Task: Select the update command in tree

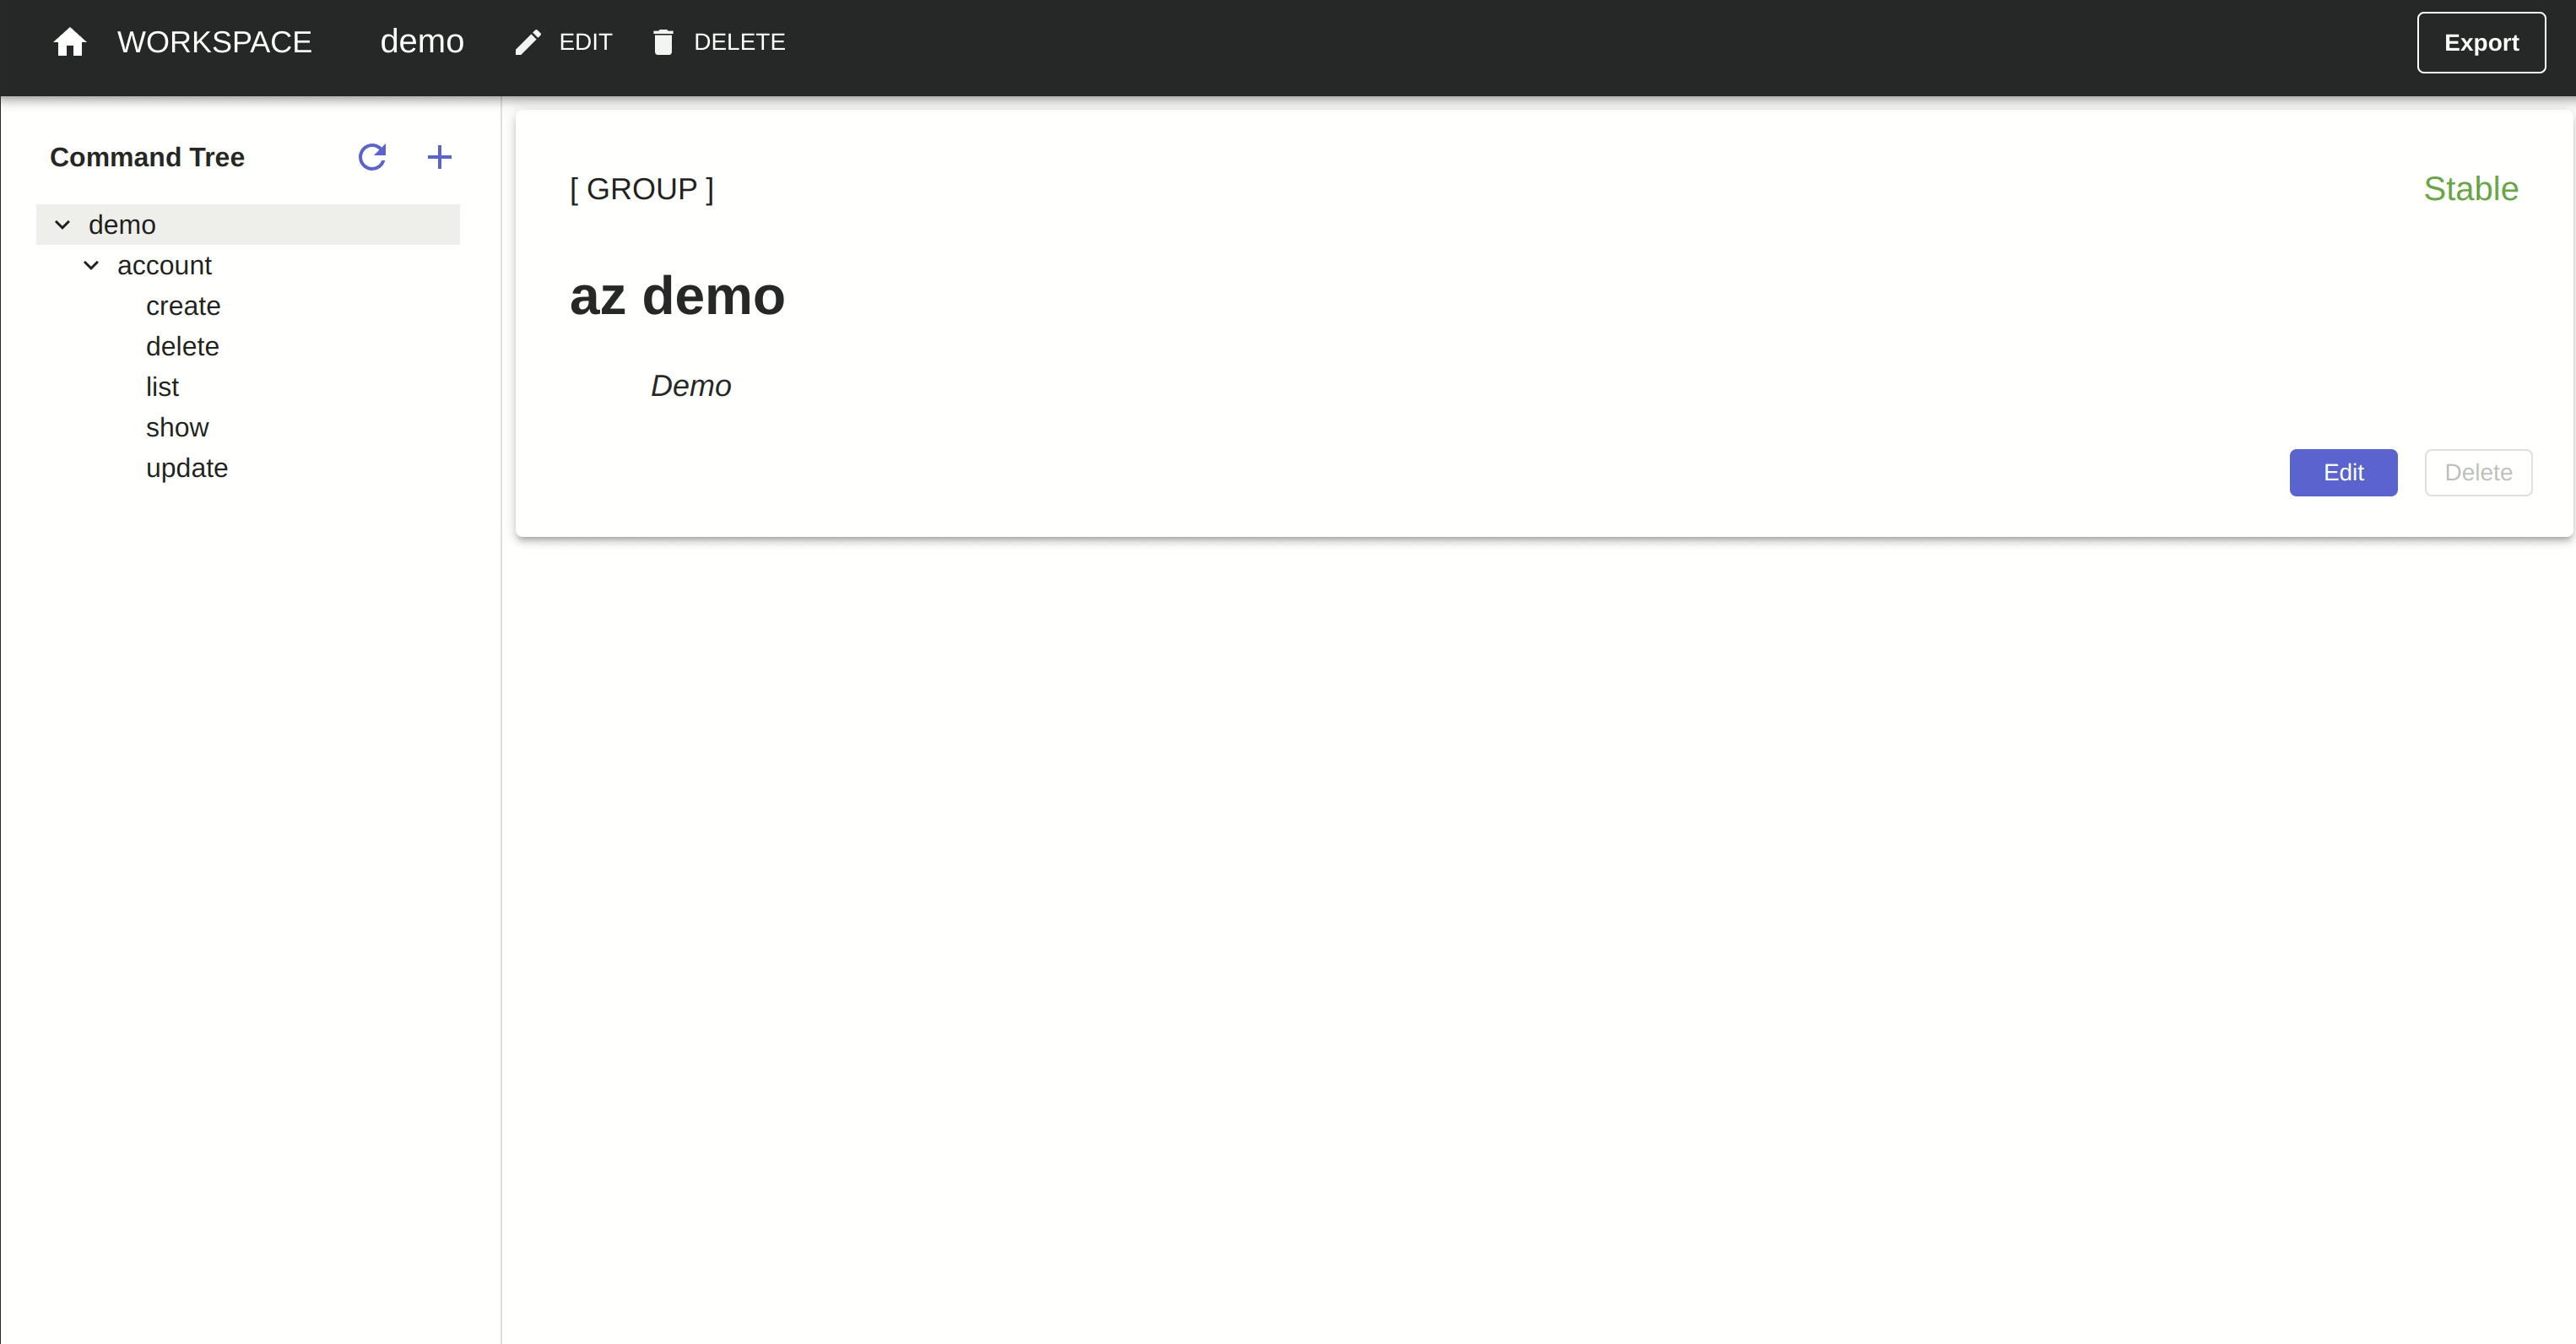Action: (x=186, y=469)
